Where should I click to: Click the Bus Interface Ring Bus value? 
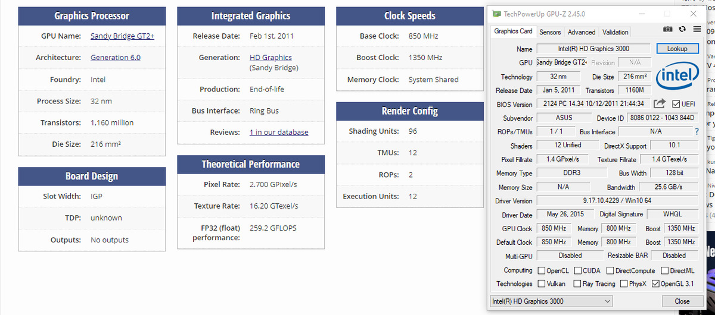click(264, 111)
